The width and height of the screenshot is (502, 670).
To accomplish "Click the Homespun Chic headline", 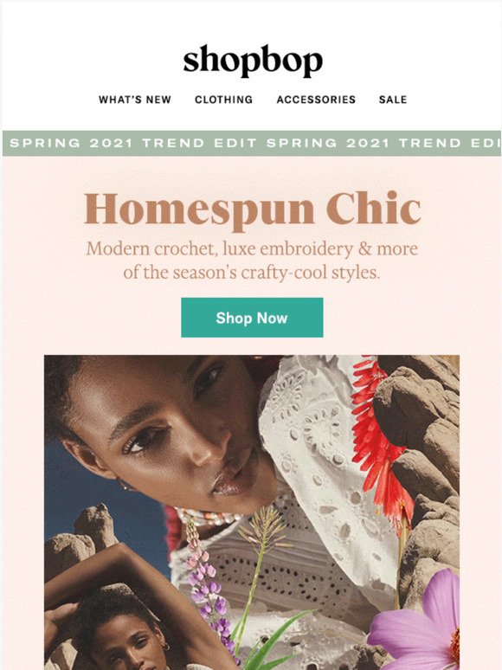I will (252, 209).
